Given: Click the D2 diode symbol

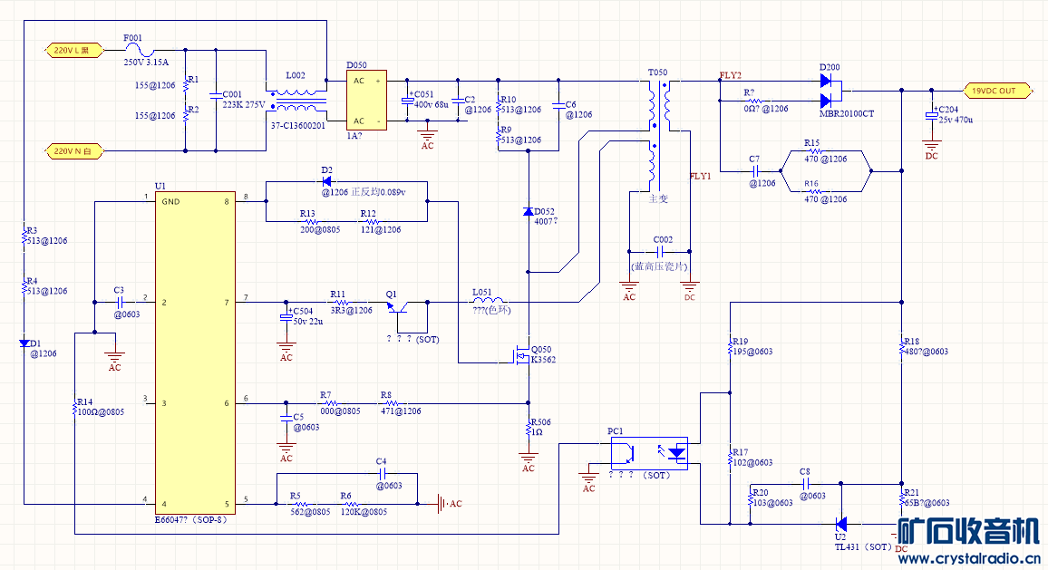Looking at the screenshot, I should pyautogui.click(x=327, y=181).
